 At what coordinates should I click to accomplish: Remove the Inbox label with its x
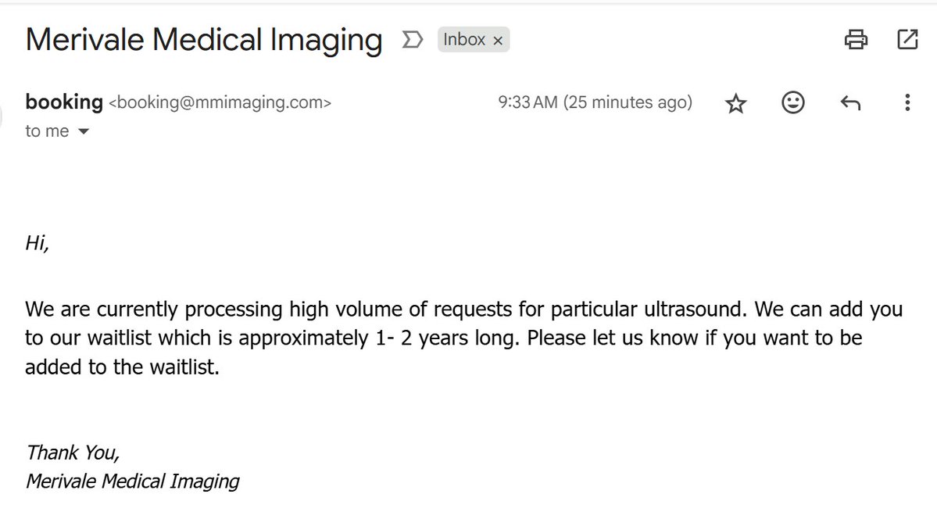[498, 40]
